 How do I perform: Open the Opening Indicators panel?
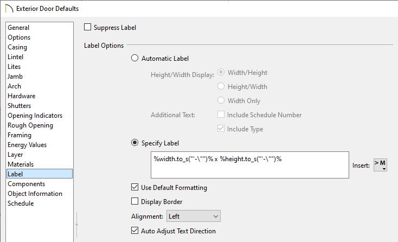(35, 116)
